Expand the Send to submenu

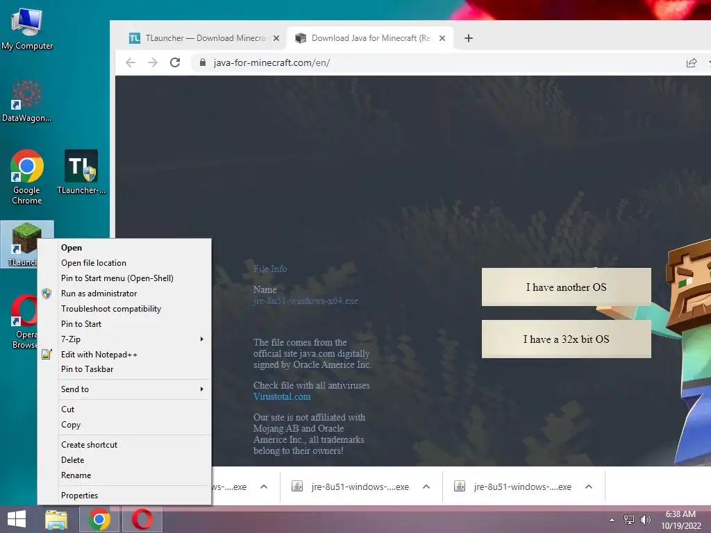(x=135, y=389)
